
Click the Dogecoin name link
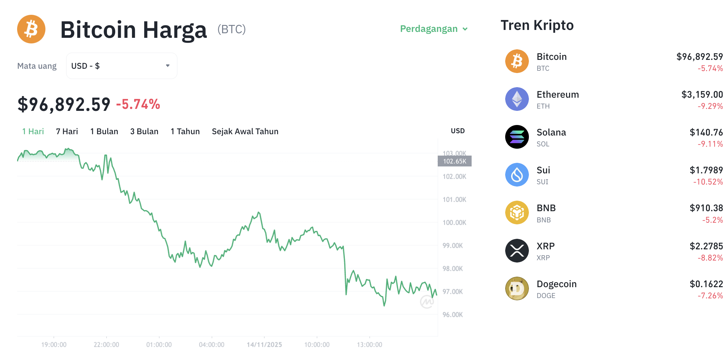click(x=557, y=284)
